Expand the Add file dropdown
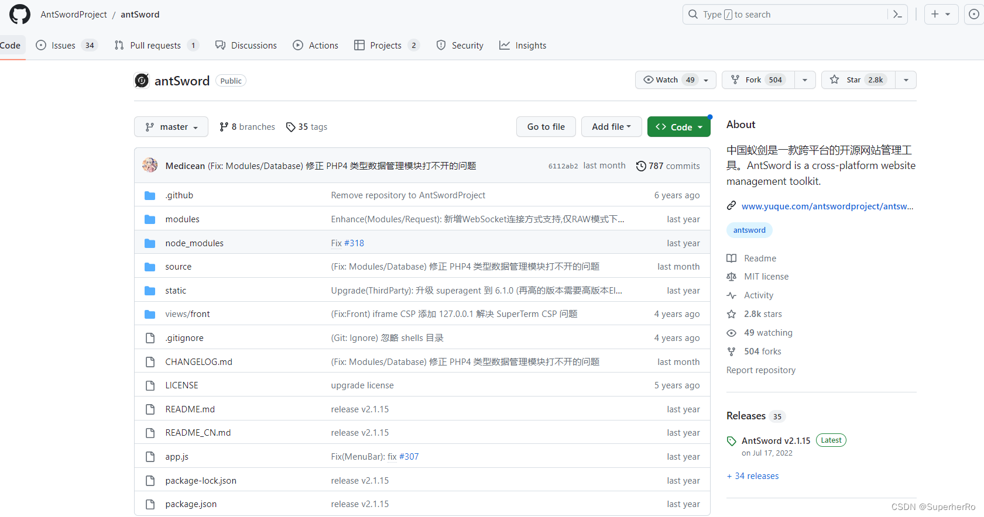Screen dimensions: 984x517 [x=611, y=127]
